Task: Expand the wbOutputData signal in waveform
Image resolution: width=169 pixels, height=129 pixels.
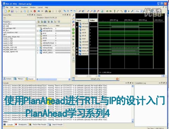Action: [x=77, y=27]
